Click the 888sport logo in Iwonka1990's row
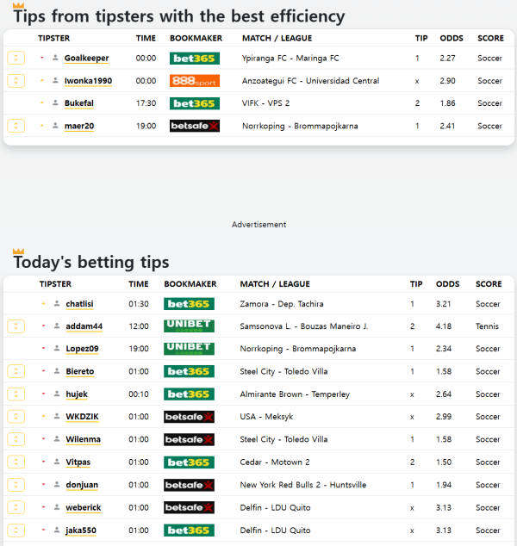517x546 pixels. point(194,81)
